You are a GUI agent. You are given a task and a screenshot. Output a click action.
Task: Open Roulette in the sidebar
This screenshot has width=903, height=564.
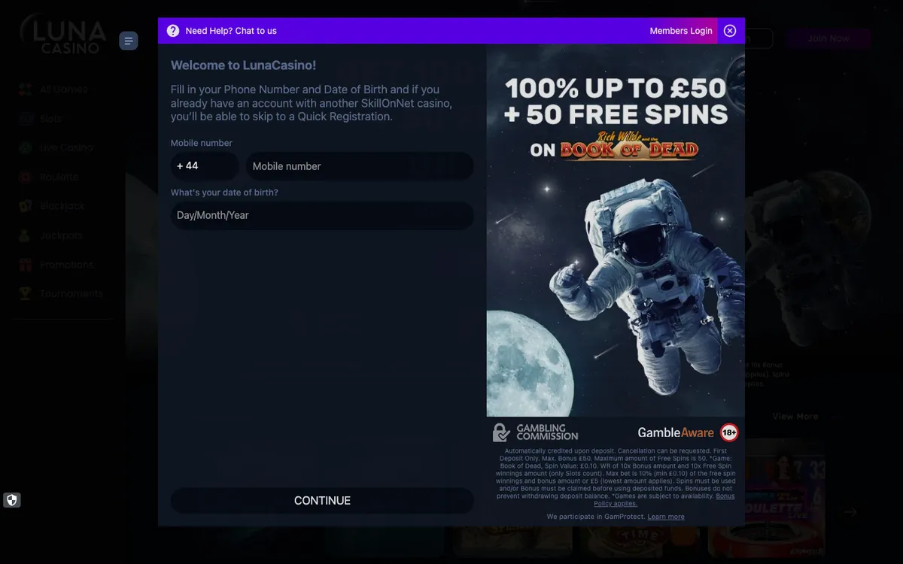59,177
